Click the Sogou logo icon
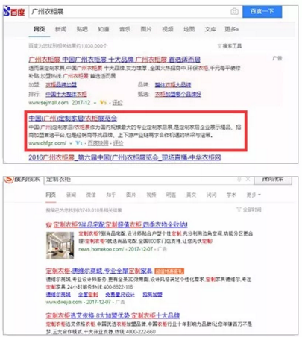Image resolution: width=302 pixels, height=337 pixels. point(8,180)
